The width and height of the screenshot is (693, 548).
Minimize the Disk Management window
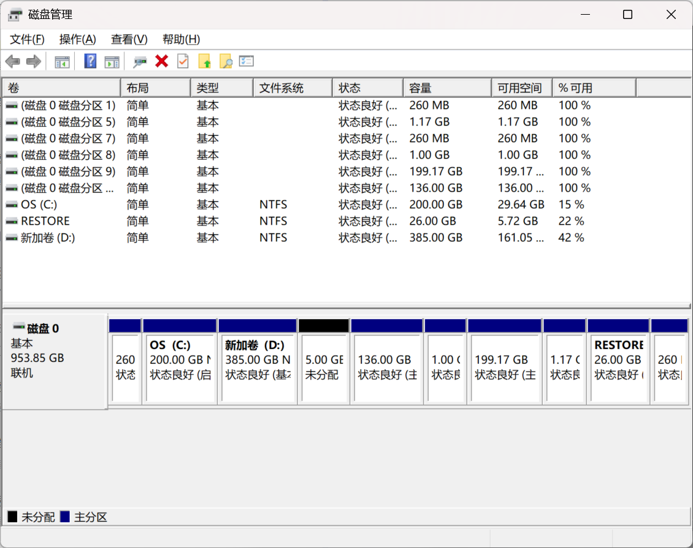pyautogui.click(x=586, y=15)
